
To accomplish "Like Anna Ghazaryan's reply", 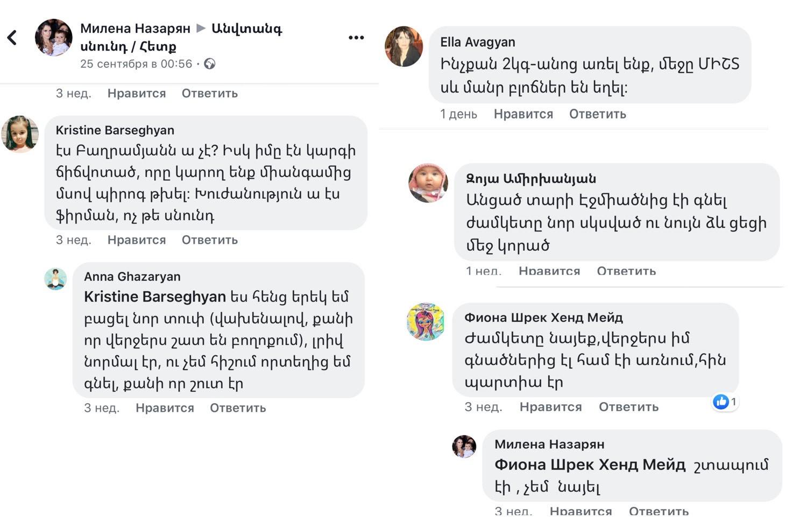I will (165, 408).
